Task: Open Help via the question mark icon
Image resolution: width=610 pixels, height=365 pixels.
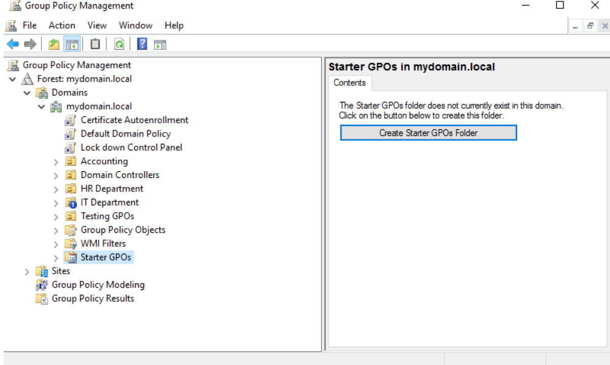Action: click(142, 44)
